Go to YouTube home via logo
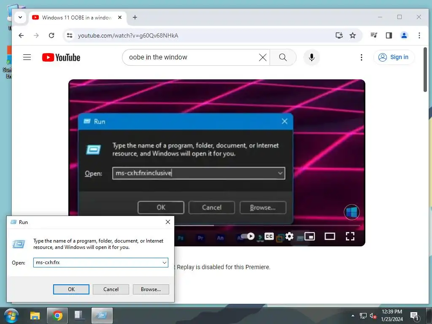The width and height of the screenshot is (432, 324). coord(61,57)
